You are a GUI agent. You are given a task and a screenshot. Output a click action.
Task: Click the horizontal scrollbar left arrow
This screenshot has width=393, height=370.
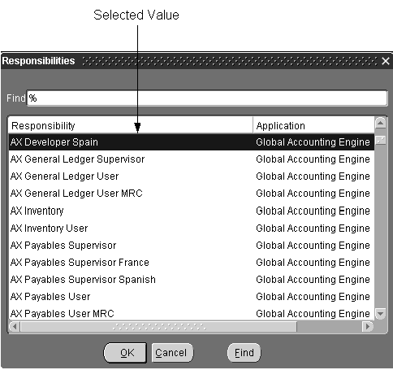point(15,326)
